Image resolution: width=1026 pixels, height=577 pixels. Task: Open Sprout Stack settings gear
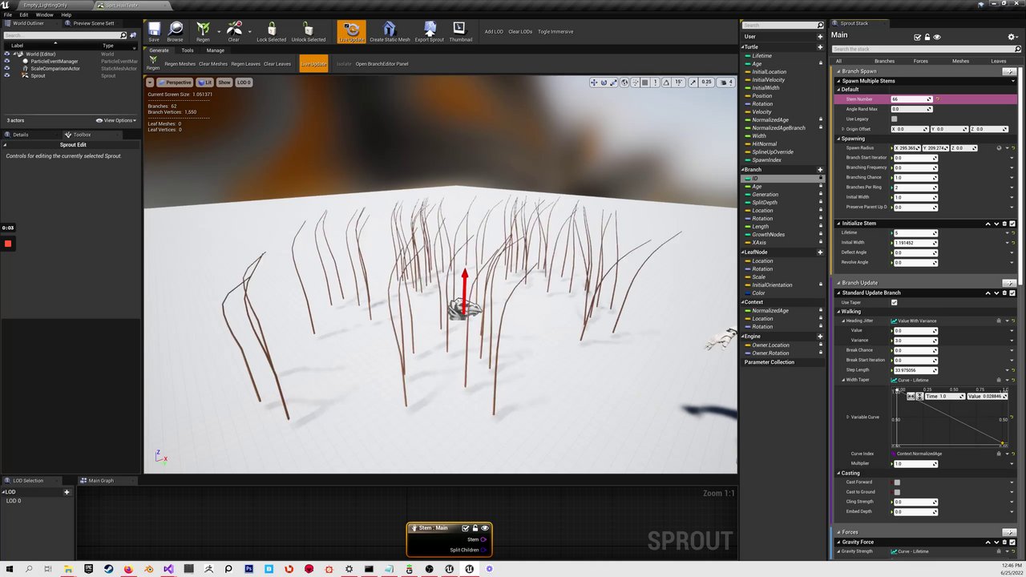point(1012,36)
